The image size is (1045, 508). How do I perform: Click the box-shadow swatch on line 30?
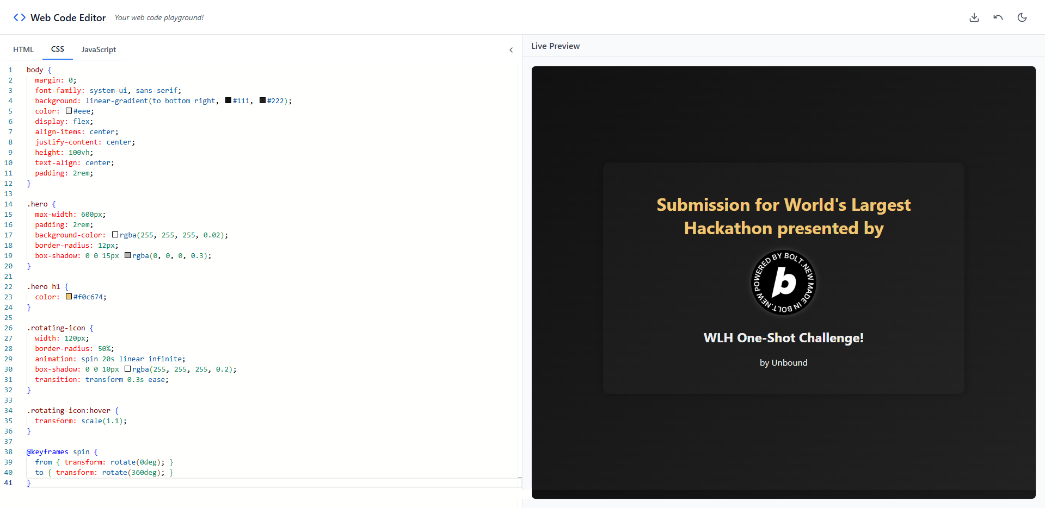pos(128,369)
